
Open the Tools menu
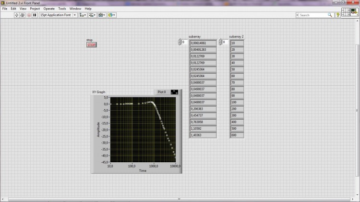click(x=62, y=9)
